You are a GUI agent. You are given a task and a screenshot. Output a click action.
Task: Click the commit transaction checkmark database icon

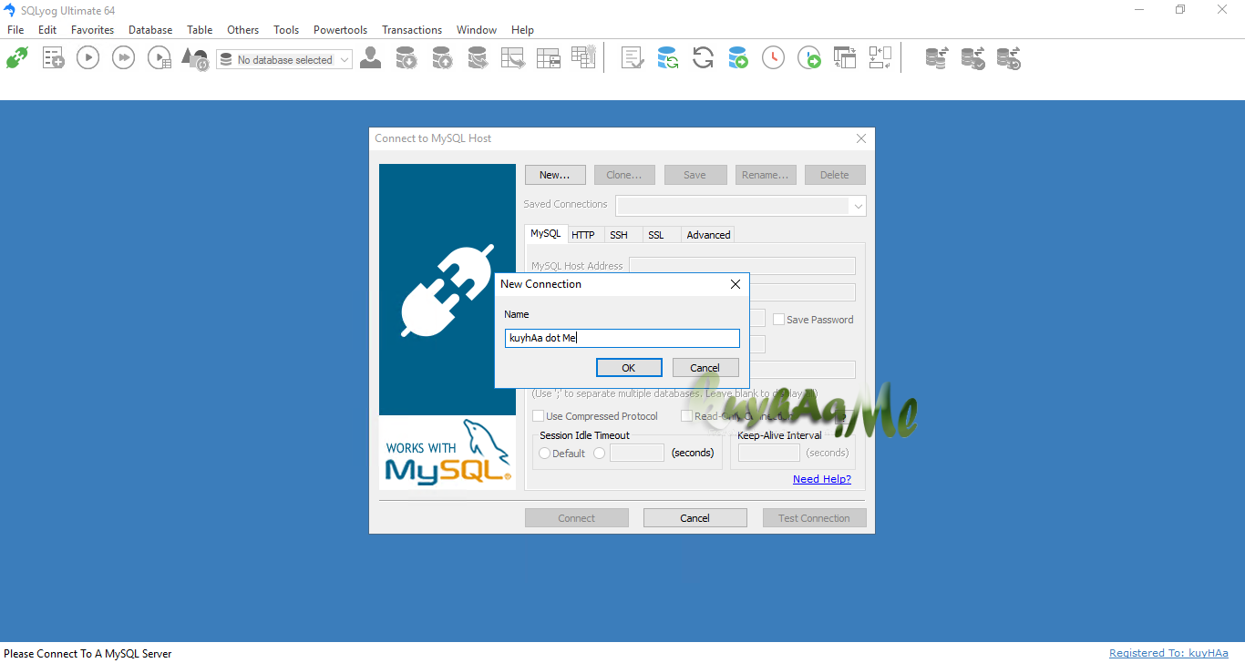tap(972, 58)
